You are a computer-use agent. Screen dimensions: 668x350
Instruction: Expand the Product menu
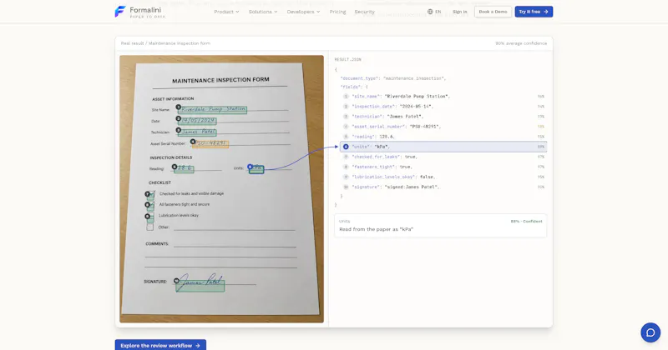pyautogui.click(x=226, y=12)
